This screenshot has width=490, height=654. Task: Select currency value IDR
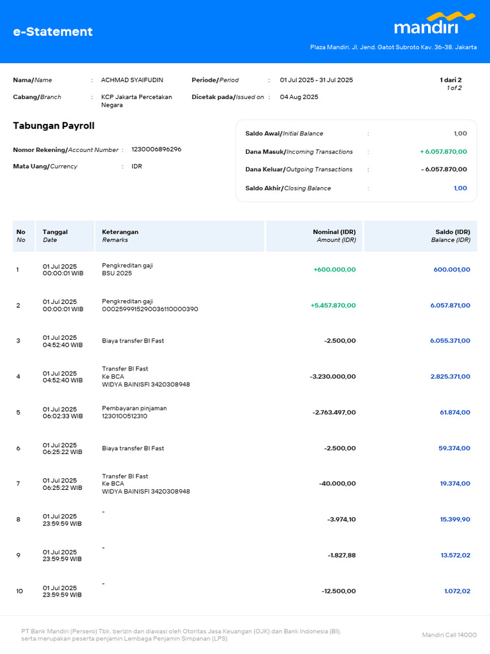click(x=137, y=167)
